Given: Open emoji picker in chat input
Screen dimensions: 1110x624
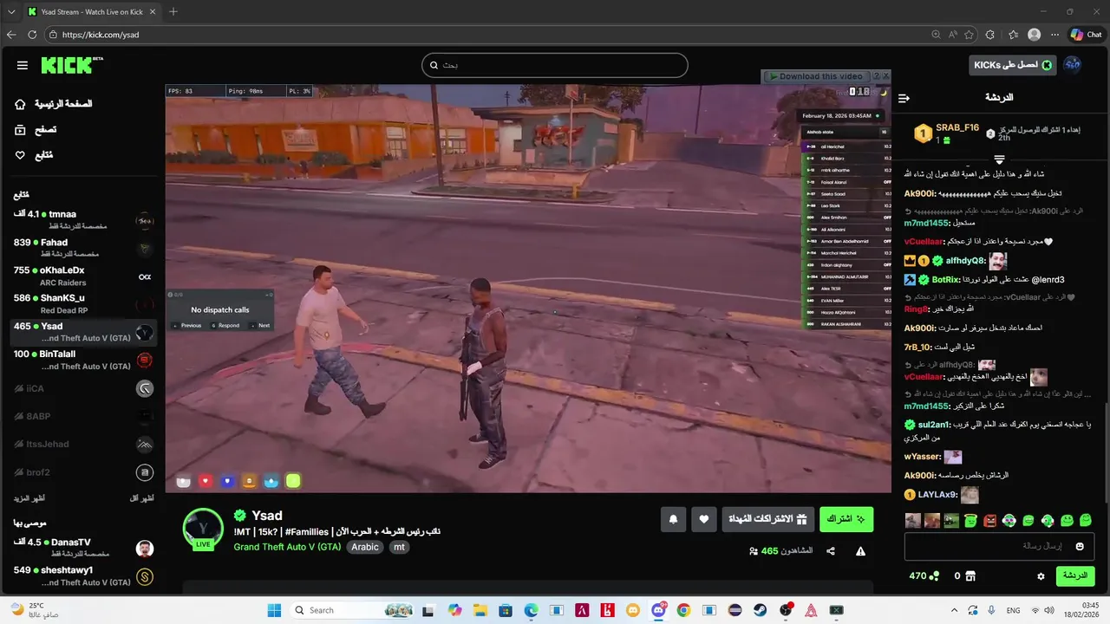Looking at the screenshot, I should [x=1080, y=547].
